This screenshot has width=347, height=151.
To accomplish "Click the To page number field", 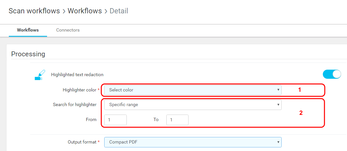I will click(177, 120).
